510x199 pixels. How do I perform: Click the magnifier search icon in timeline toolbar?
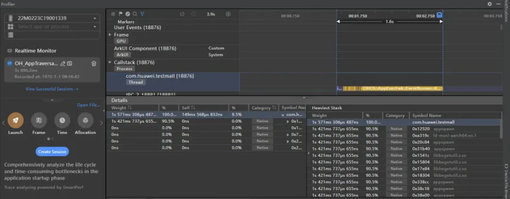click(135, 14)
